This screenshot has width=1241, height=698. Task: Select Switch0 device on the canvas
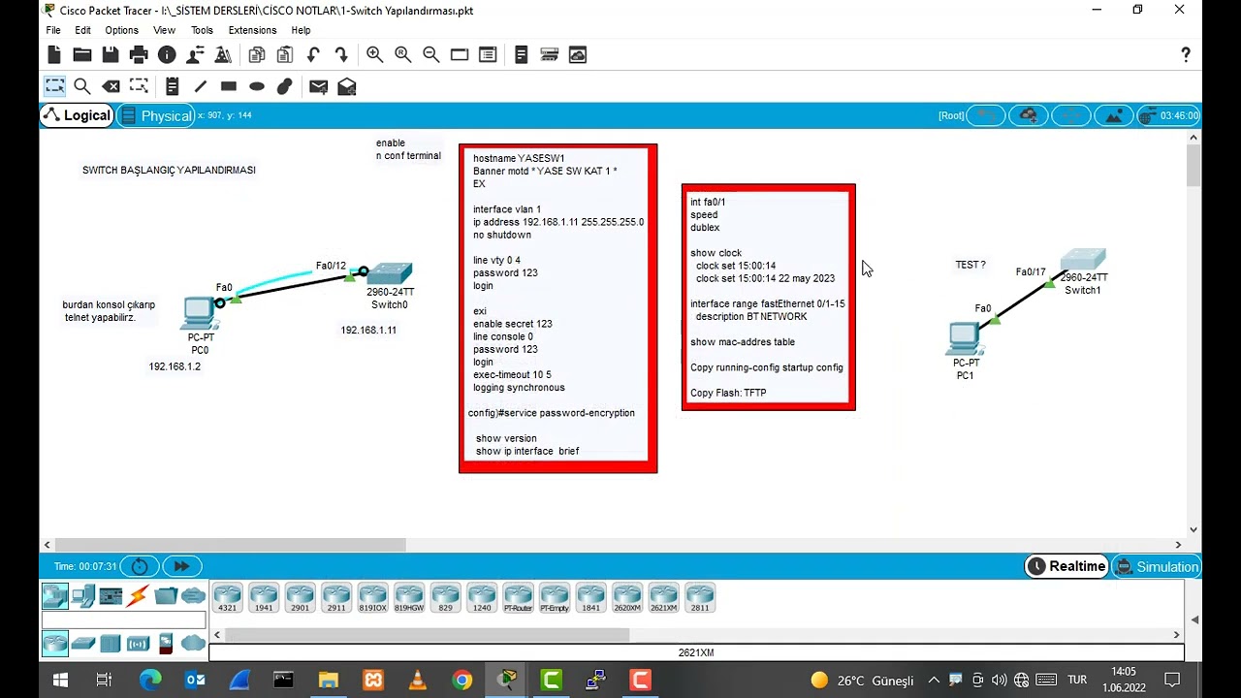tap(390, 274)
